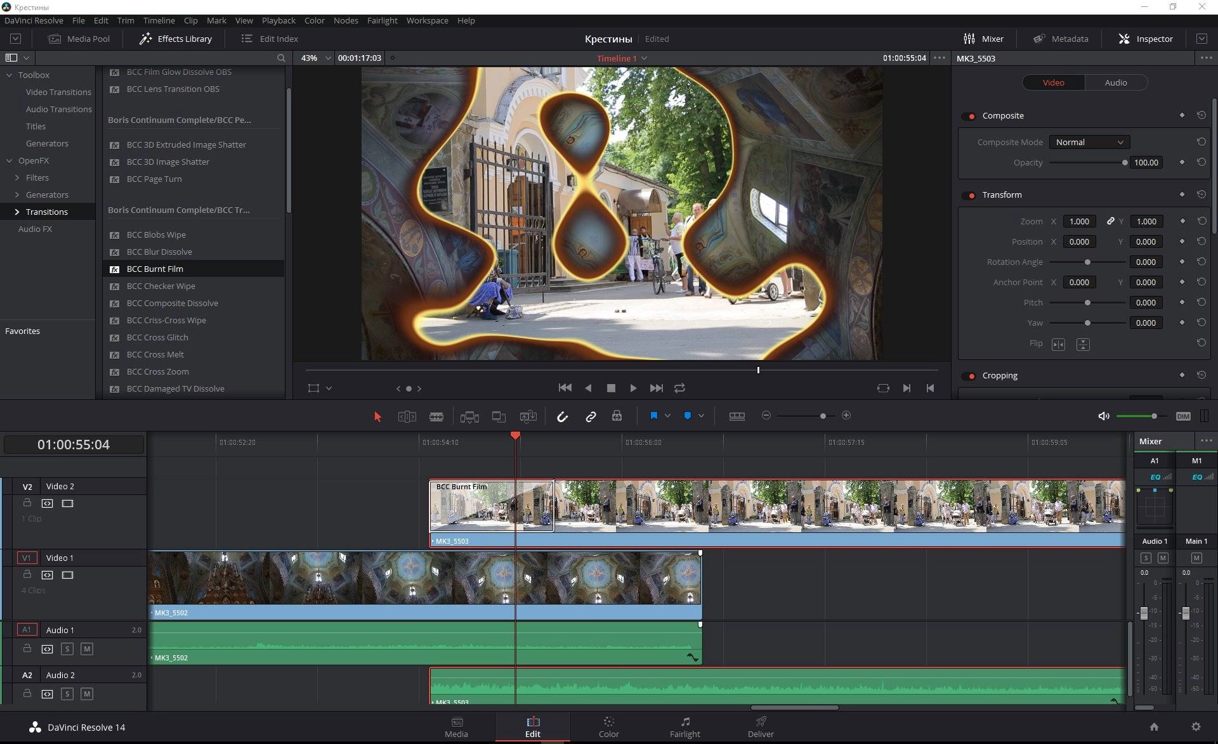Expand the Filters tree item
The width and height of the screenshot is (1218, 744).
[x=16, y=177]
